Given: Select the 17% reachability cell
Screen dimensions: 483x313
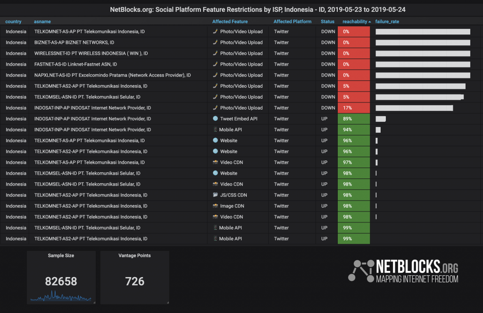Looking at the screenshot, I should (354, 108).
